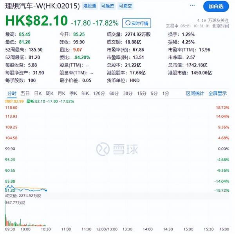Screen dimensions: 235x234
Task: Click the 雪球 watermark logo on chart
Action: point(103,149)
